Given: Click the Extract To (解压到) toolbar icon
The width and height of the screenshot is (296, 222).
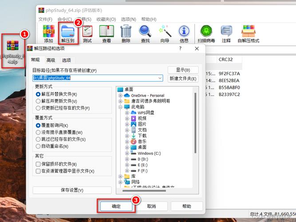Looking at the screenshot, I should tap(68, 34).
